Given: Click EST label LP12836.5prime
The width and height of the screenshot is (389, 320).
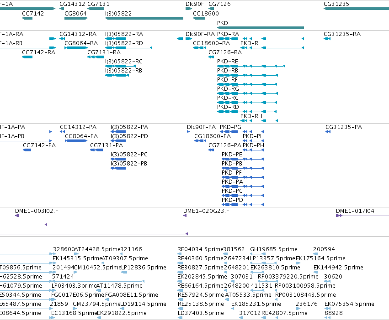Looking at the screenshot, I should point(144,268).
